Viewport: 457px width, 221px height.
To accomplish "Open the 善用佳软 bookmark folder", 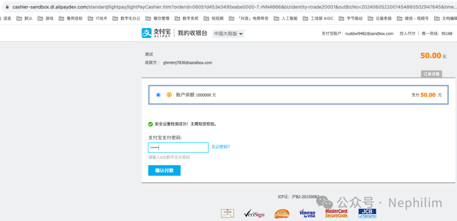I will coord(71,18).
